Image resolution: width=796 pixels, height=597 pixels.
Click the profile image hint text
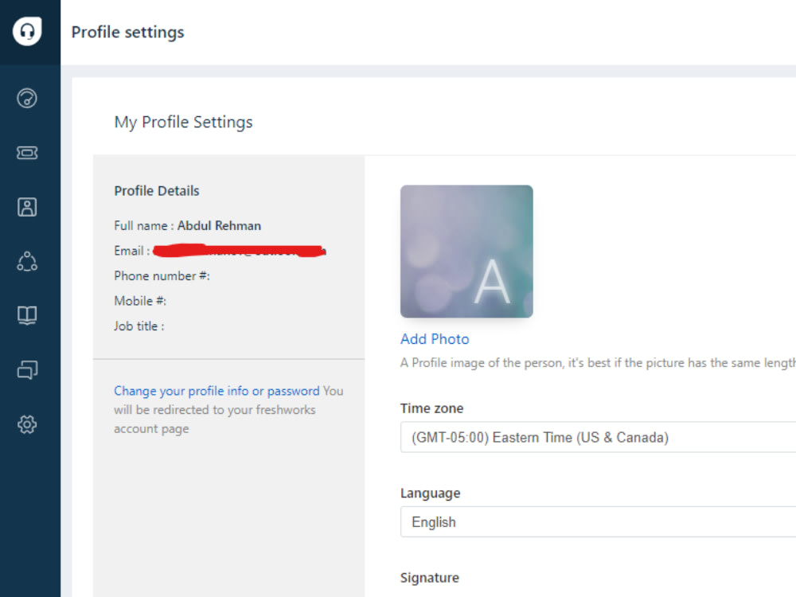598,363
